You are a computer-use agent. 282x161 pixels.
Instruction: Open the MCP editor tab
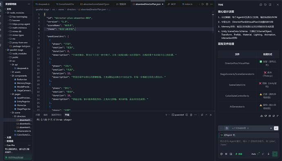[172, 4]
